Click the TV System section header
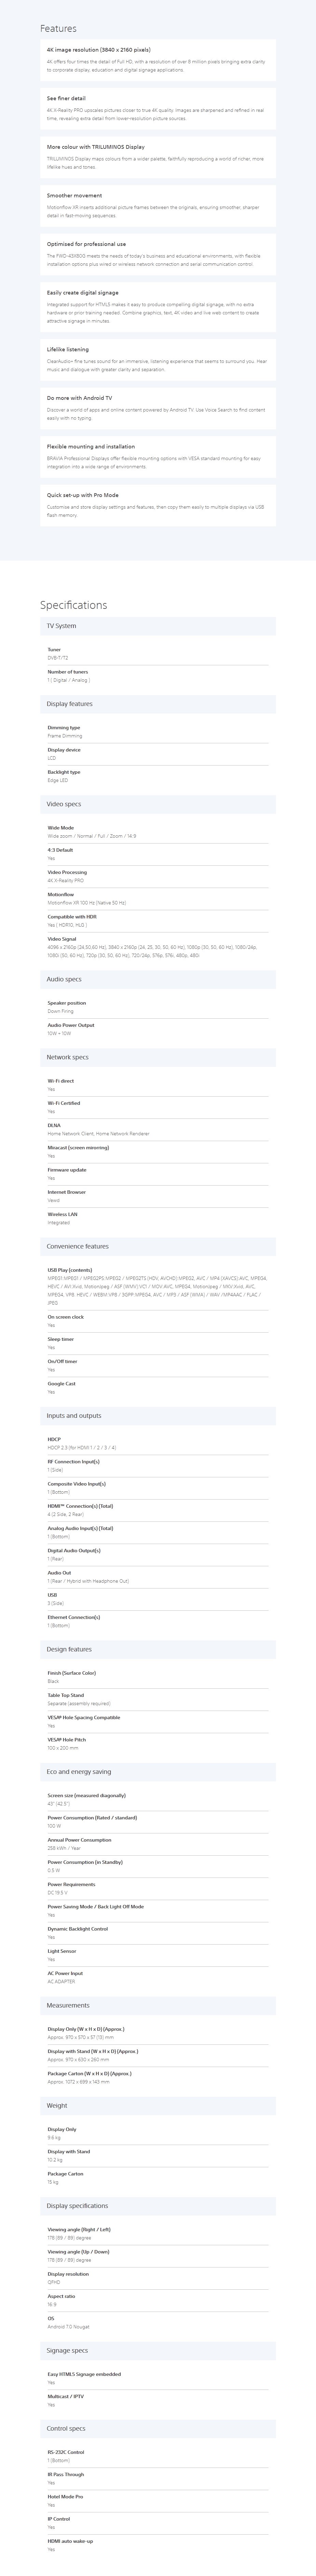 pos(158,626)
